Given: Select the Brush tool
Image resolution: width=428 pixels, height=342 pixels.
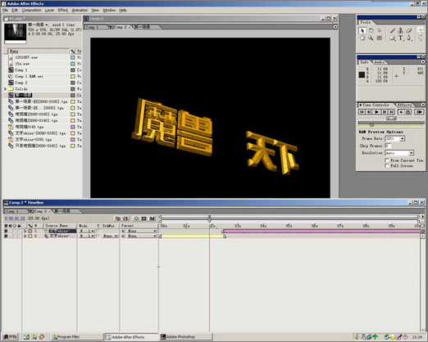Looking at the screenshot, I should pos(392,31).
